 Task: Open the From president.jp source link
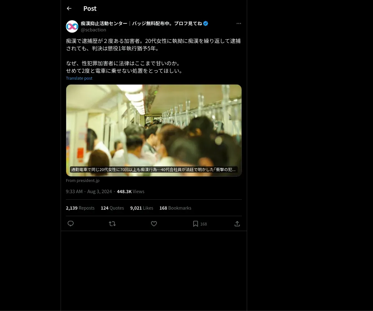pyautogui.click(x=83, y=180)
